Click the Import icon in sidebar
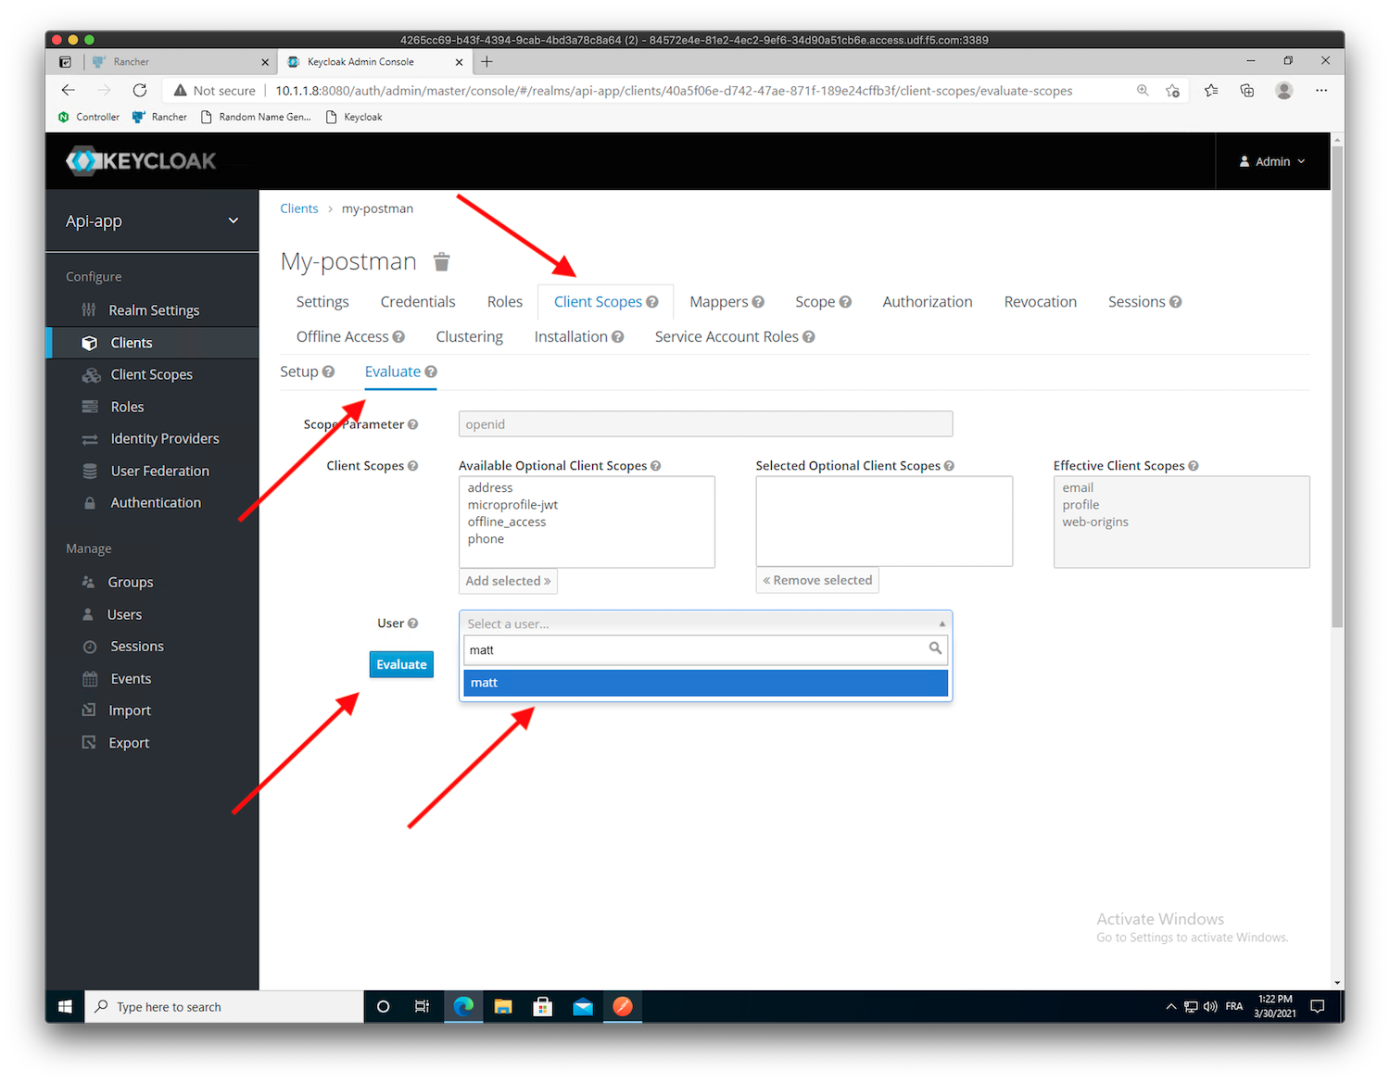This screenshot has width=1390, height=1083. [89, 711]
